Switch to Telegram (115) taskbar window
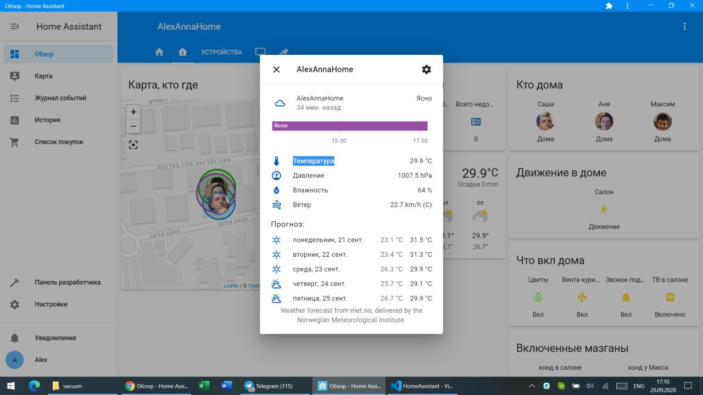This screenshot has width=703, height=395. (x=274, y=386)
